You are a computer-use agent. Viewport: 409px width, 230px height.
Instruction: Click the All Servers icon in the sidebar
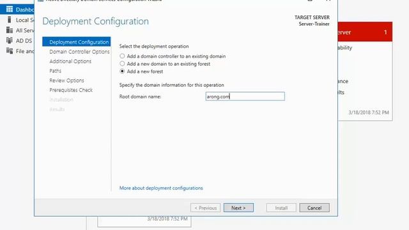(x=10, y=30)
